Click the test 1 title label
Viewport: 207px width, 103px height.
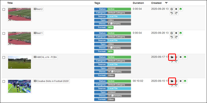38,33
